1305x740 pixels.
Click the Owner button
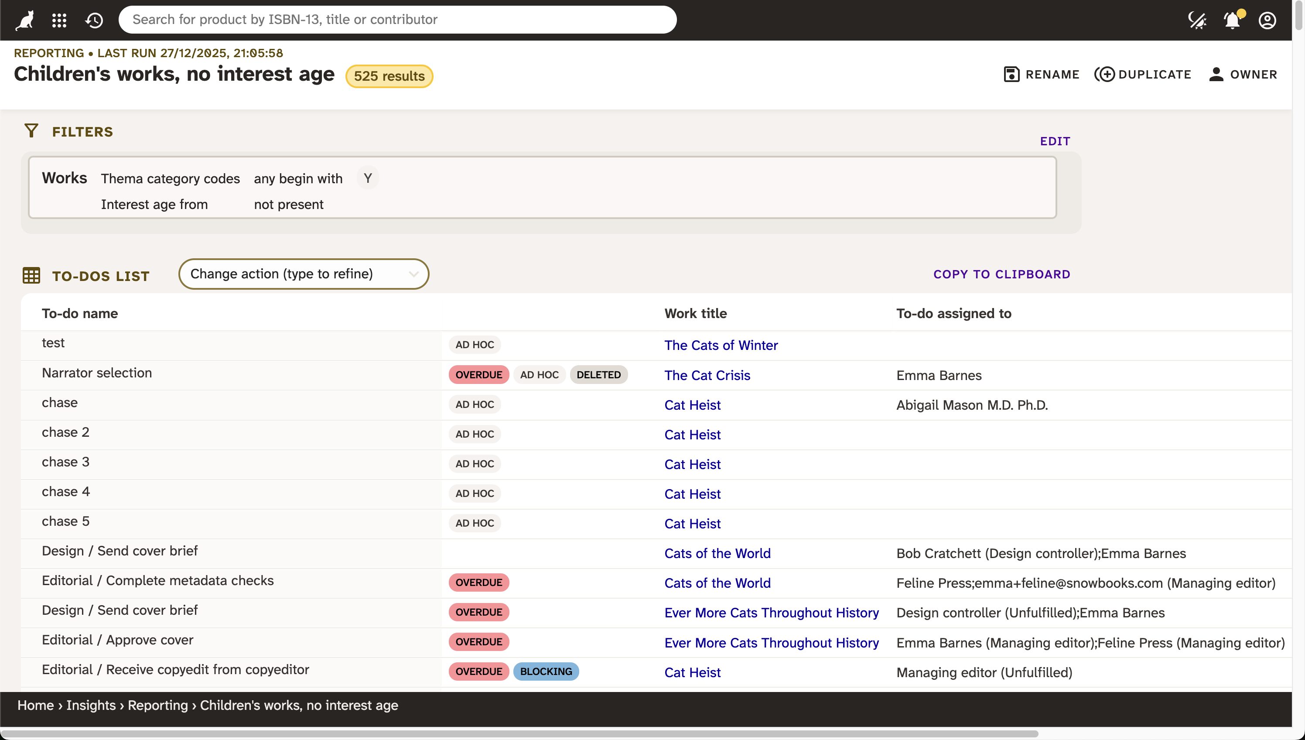(1243, 74)
